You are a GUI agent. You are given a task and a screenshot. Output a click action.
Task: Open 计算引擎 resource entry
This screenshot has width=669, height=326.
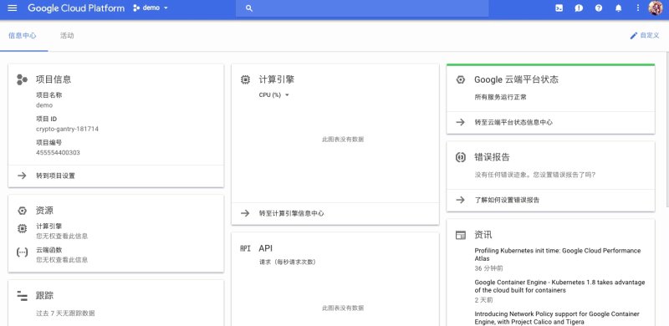pyautogui.click(x=49, y=227)
